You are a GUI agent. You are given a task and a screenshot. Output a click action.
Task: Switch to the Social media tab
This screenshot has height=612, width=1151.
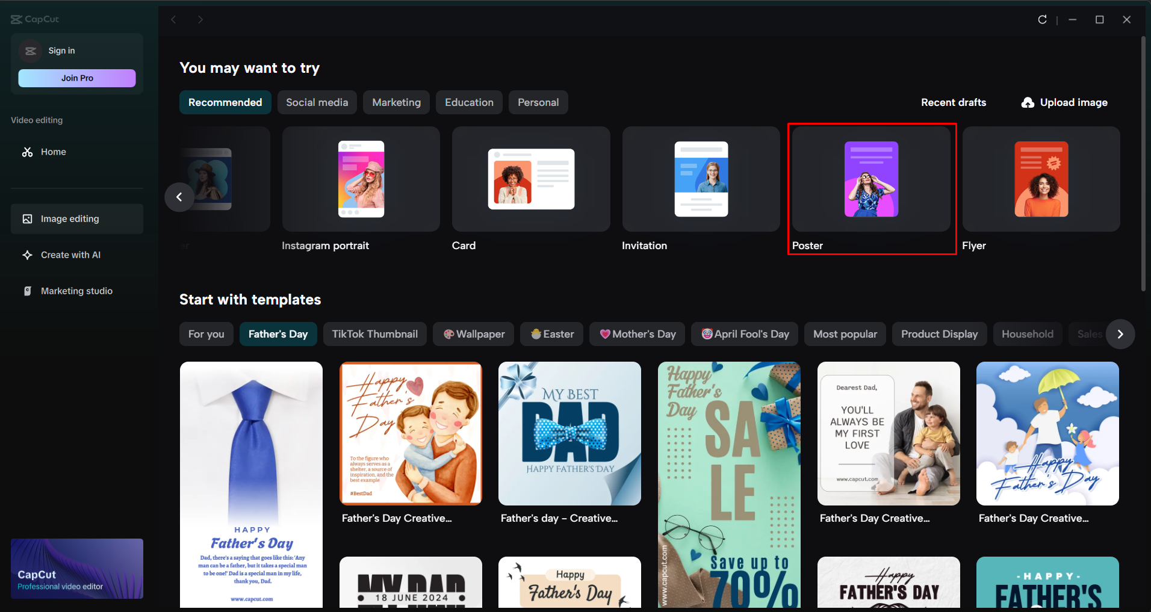click(x=317, y=102)
